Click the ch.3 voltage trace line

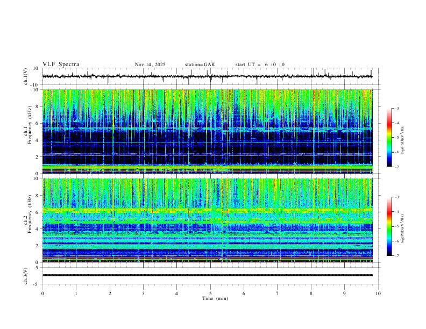point(207,275)
